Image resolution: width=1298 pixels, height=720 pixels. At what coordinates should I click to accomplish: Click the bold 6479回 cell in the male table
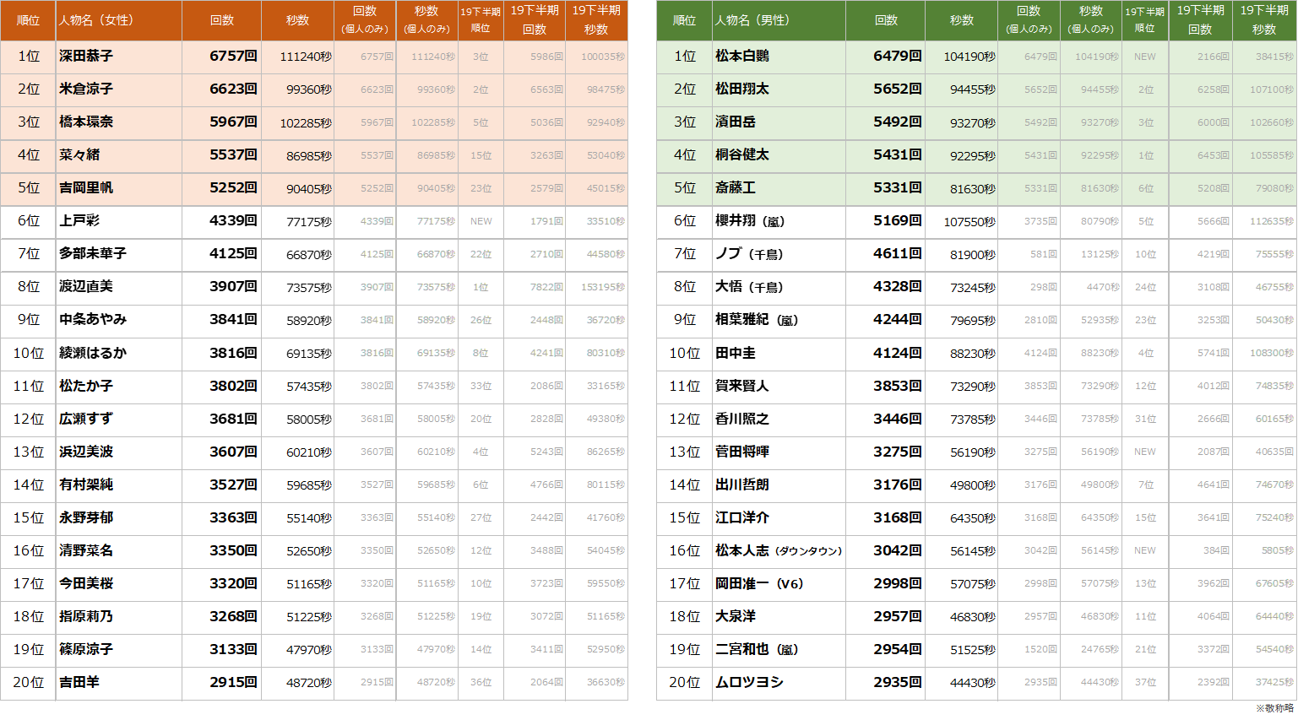pos(896,57)
